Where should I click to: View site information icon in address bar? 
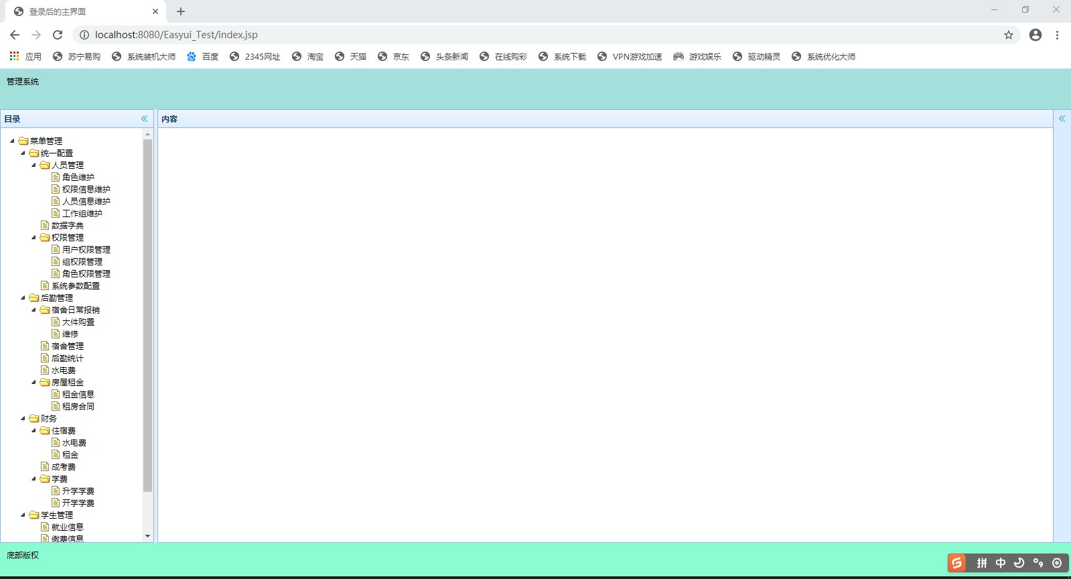[84, 35]
